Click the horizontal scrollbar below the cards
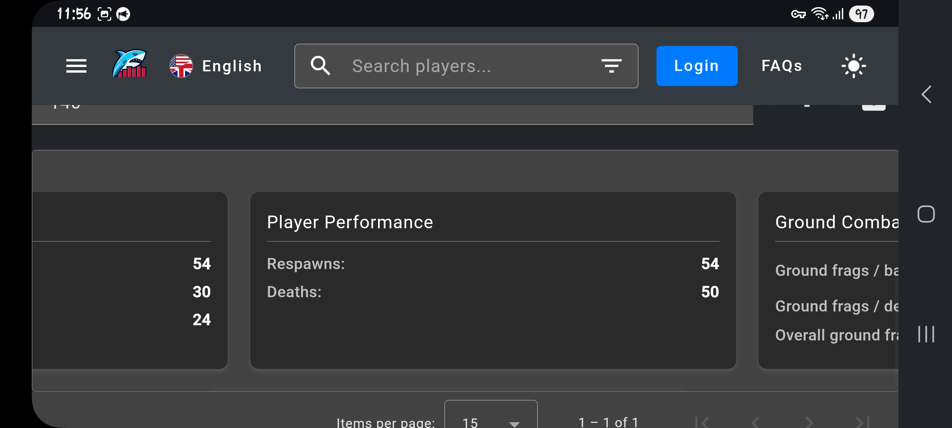The height and width of the screenshot is (428, 952). [448, 389]
